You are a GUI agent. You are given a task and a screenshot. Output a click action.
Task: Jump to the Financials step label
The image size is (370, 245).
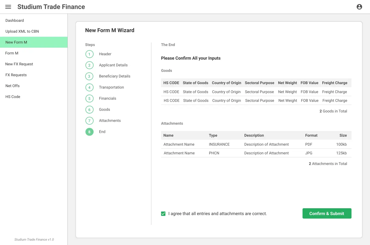(x=107, y=98)
